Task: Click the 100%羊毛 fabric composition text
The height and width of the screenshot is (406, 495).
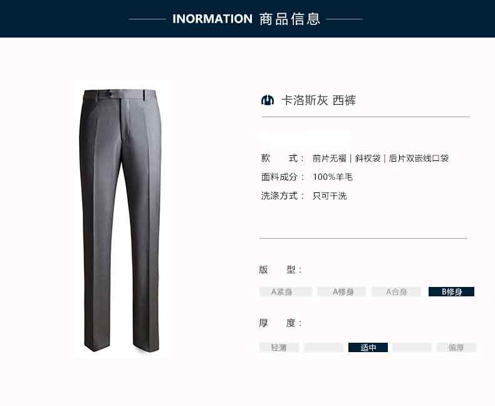Action: point(333,177)
